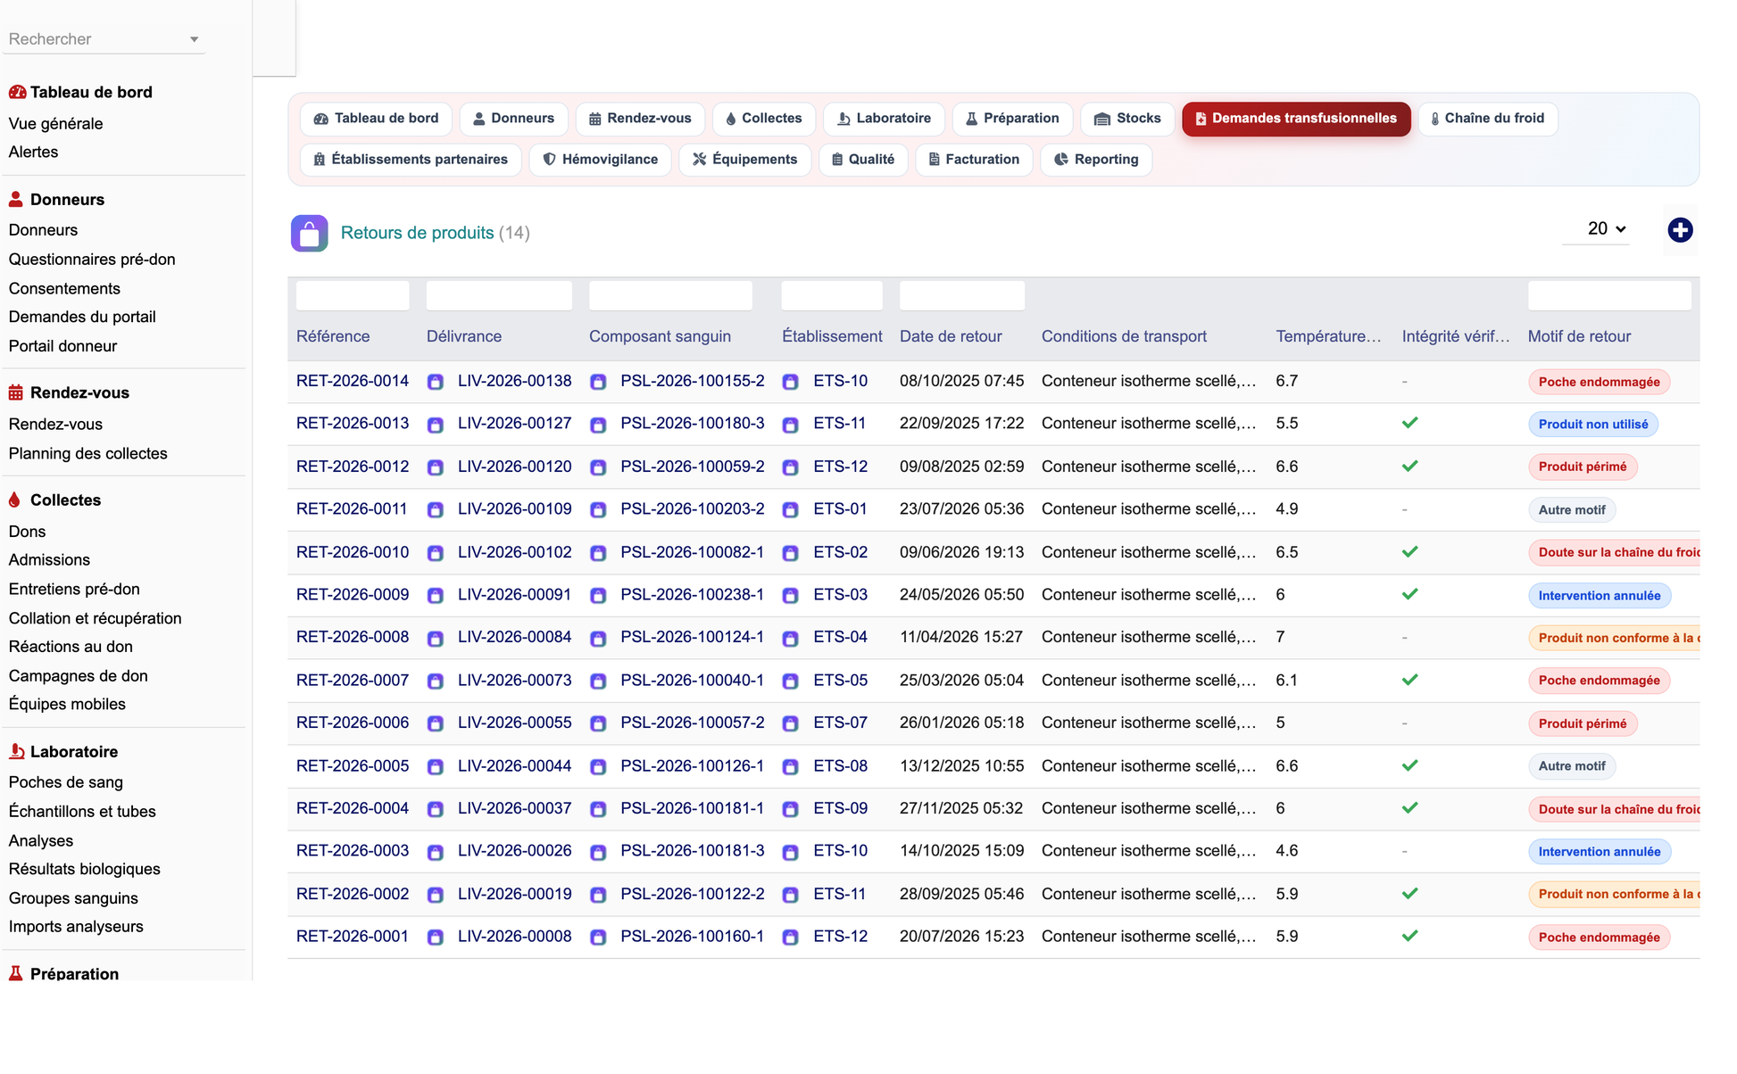
Task: Click establishment icon in RET-2026-0008 row
Action: click(790, 639)
